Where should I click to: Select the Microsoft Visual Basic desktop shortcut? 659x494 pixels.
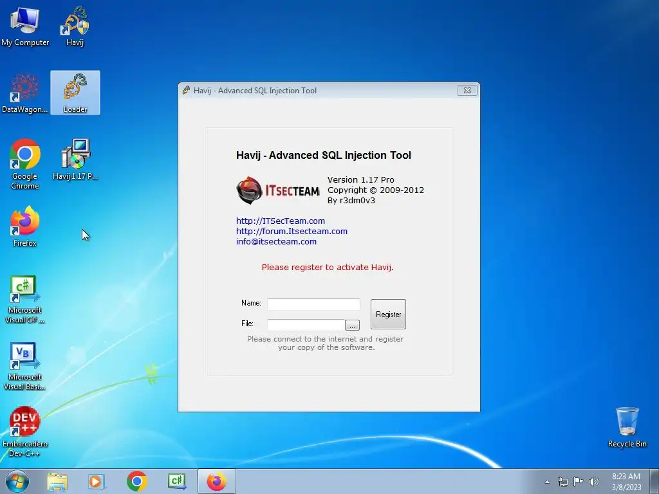tap(25, 367)
